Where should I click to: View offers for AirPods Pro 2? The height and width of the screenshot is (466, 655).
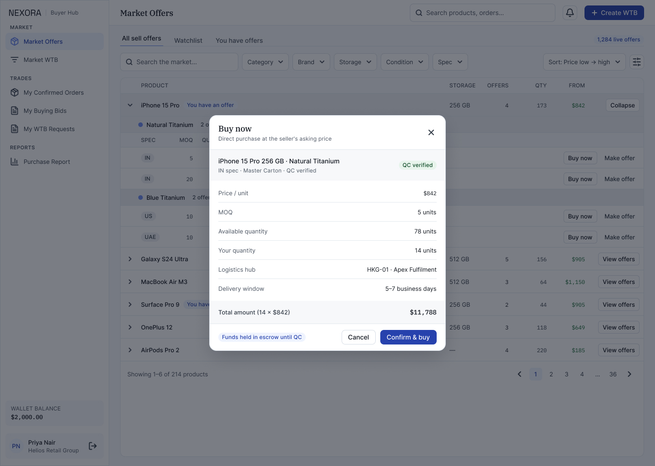click(619, 350)
